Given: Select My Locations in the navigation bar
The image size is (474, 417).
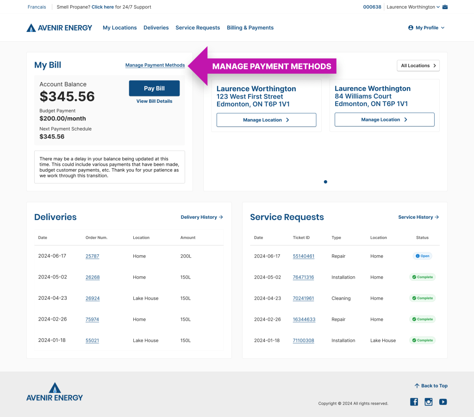Looking at the screenshot, I should (x=119, y=27).
